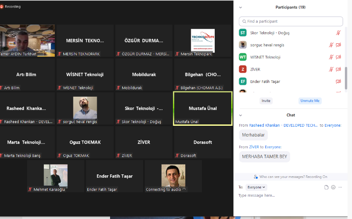Click ZİVER sender name link in chat
The image size is (352, 219).
[254, 147]
